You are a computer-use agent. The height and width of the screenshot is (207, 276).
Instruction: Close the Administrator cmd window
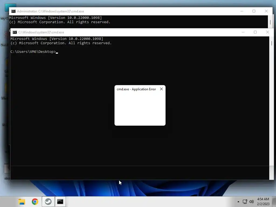266,11
